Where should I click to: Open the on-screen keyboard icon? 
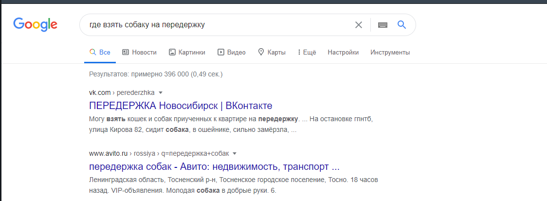(383, 25)
